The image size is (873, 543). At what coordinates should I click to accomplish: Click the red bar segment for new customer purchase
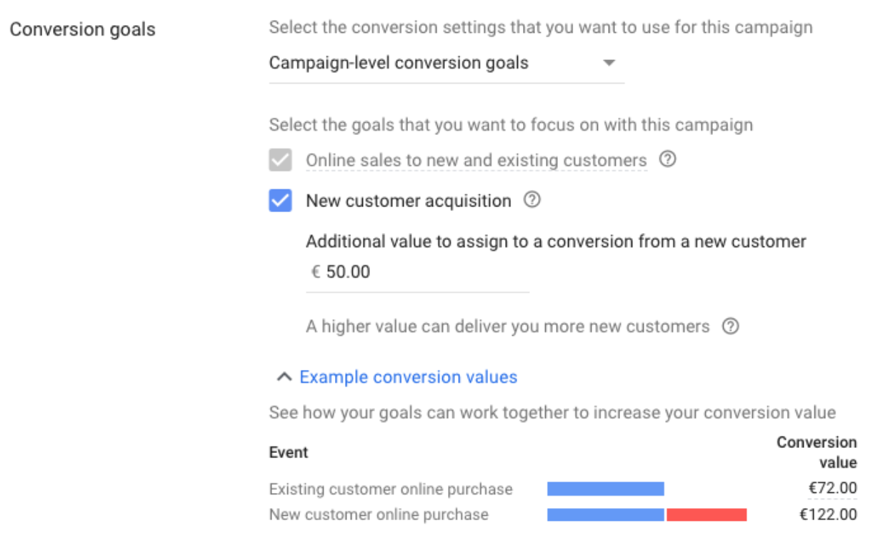click(707, 514)
